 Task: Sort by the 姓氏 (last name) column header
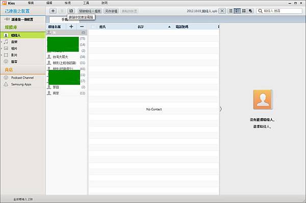tap(103, 27)
